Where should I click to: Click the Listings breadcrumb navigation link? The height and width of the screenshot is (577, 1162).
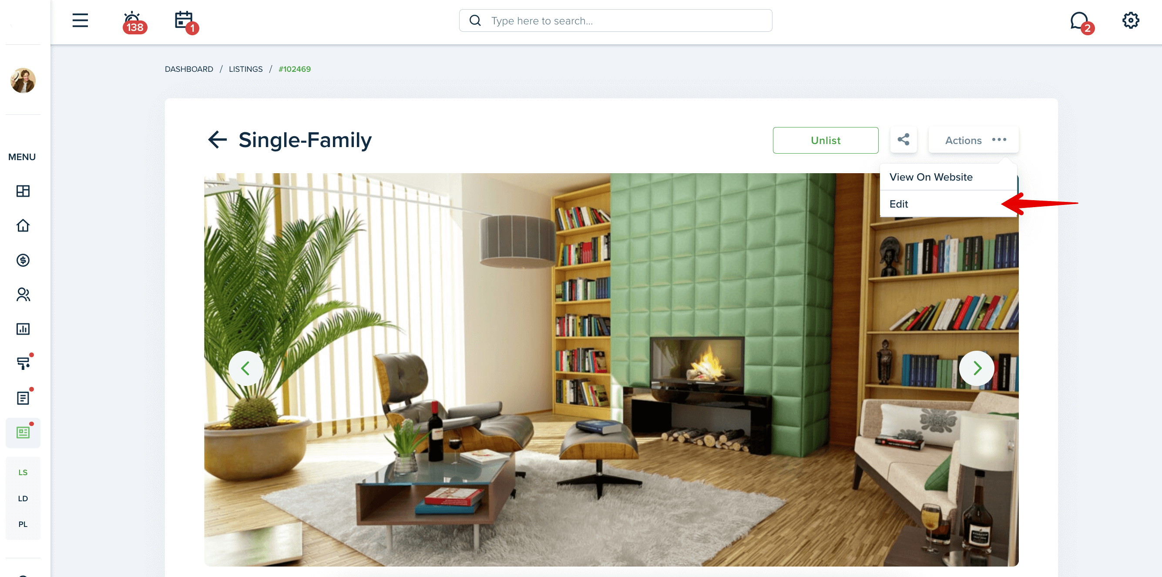pyautogui.click(x=246, y=68)
